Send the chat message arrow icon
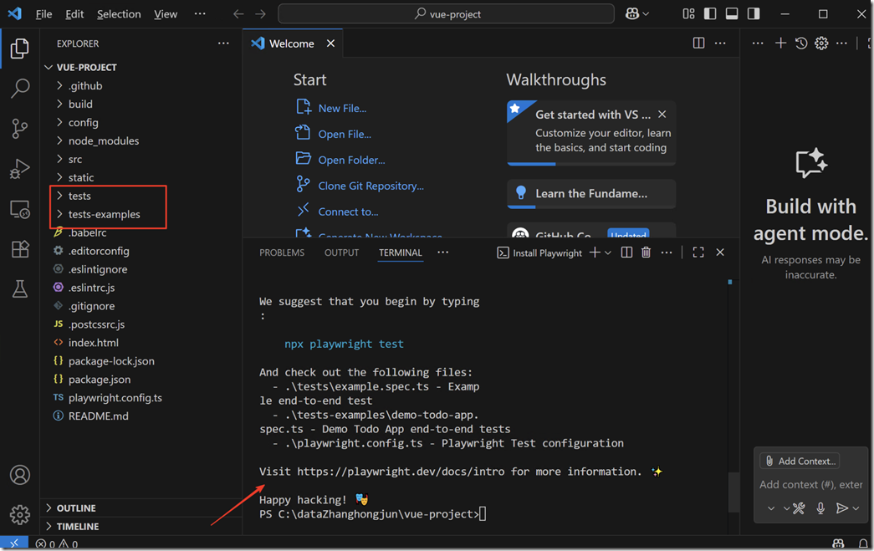 click(841, 508)
